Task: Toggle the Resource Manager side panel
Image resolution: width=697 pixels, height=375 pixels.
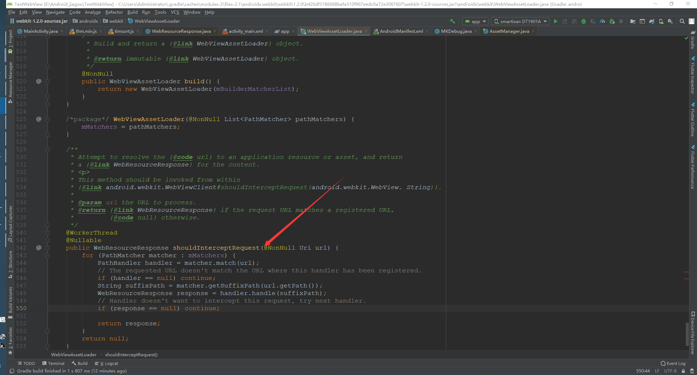Action: pos(10,82)
